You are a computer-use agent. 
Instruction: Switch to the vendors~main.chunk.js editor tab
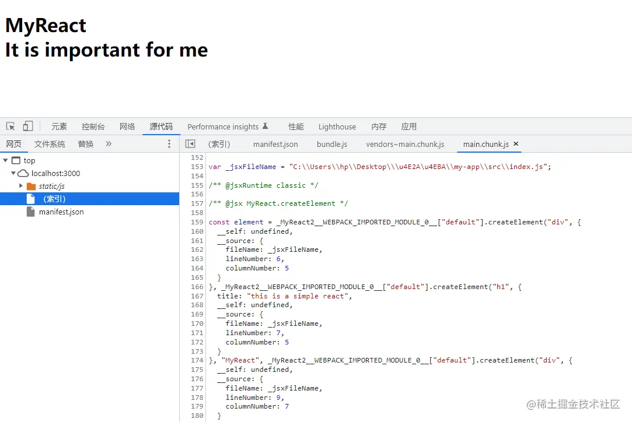[x=405, y=144]
